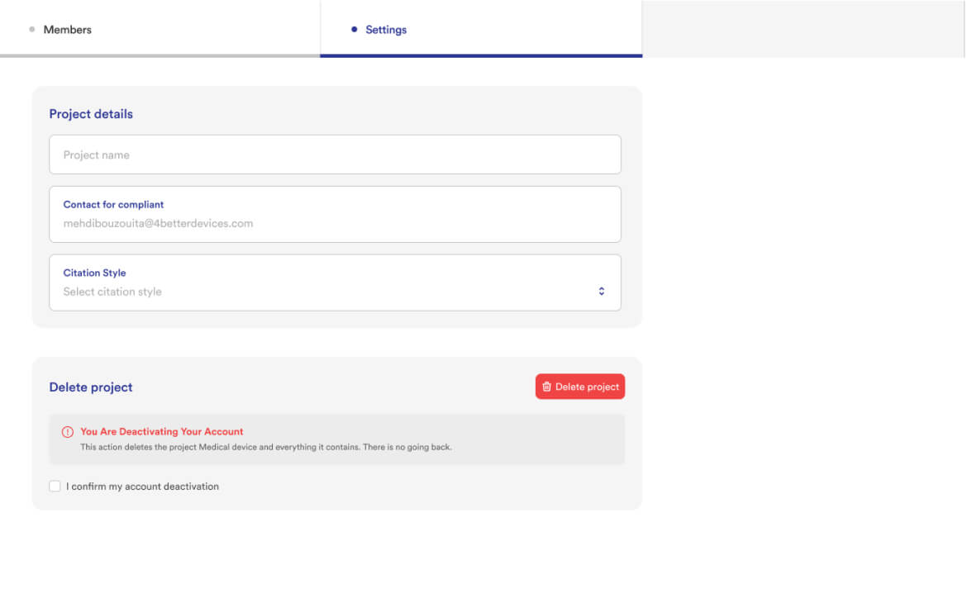Switch to the Members tab
Screen dimensions: 967x603
(68, 30)
